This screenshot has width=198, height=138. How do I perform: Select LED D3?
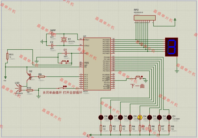point(150,117)
